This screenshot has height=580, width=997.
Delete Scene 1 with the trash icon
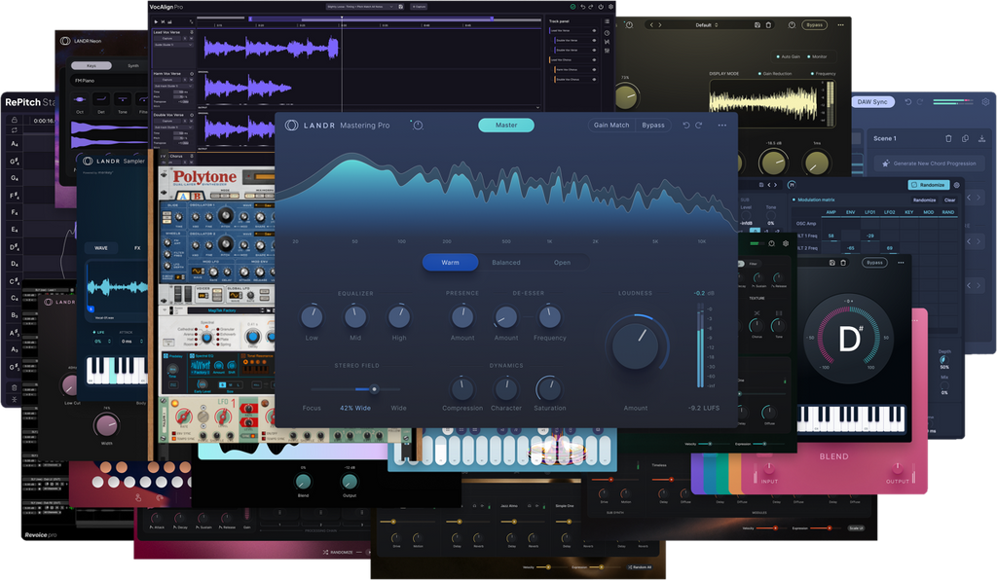[x=948, y=138]
